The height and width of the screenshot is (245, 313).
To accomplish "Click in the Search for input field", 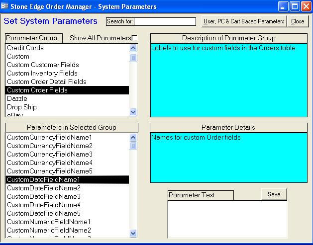I will coord(165,21).
